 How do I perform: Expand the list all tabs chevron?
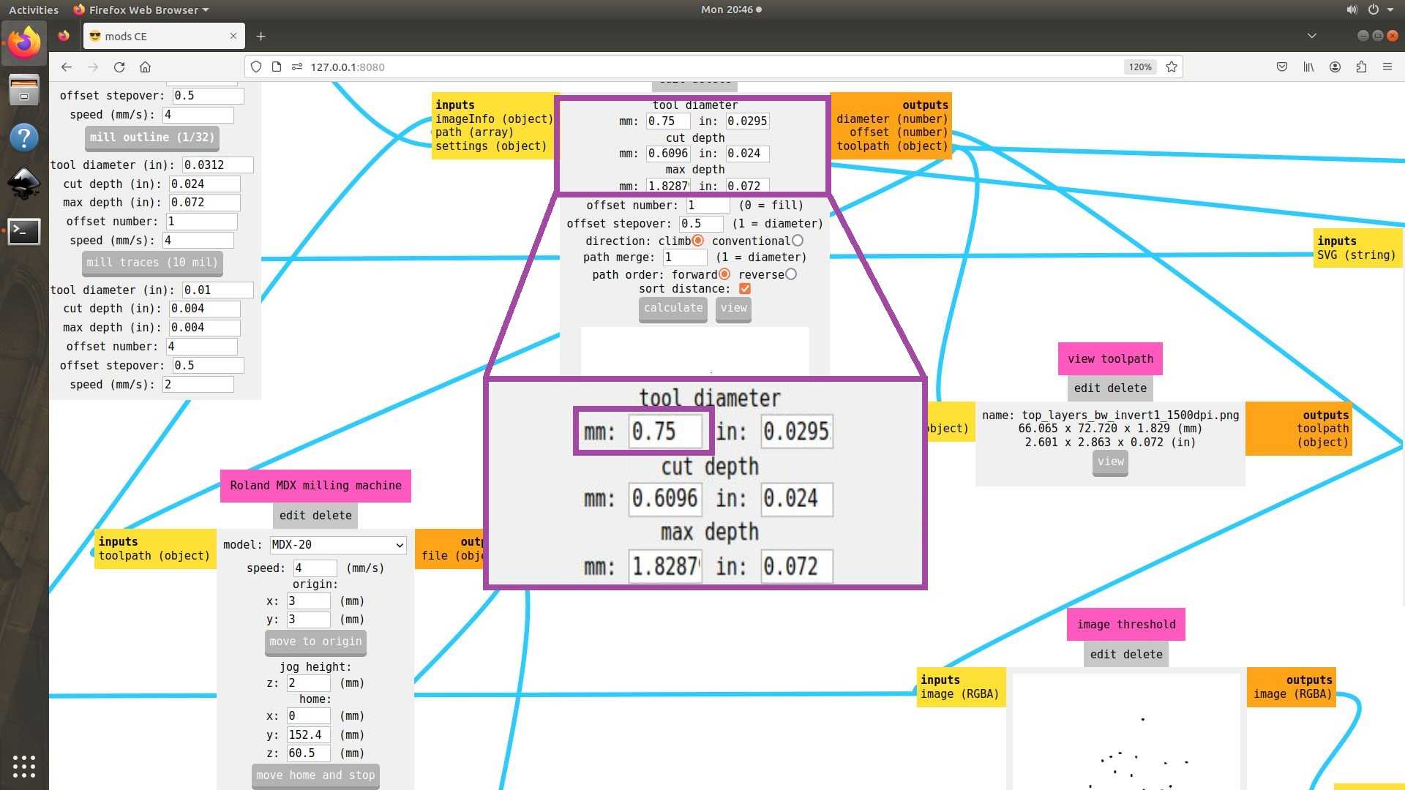click(1311, 36)
